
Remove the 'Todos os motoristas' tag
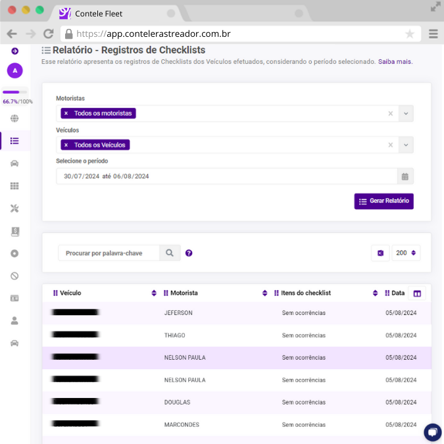tap(66, 113)
